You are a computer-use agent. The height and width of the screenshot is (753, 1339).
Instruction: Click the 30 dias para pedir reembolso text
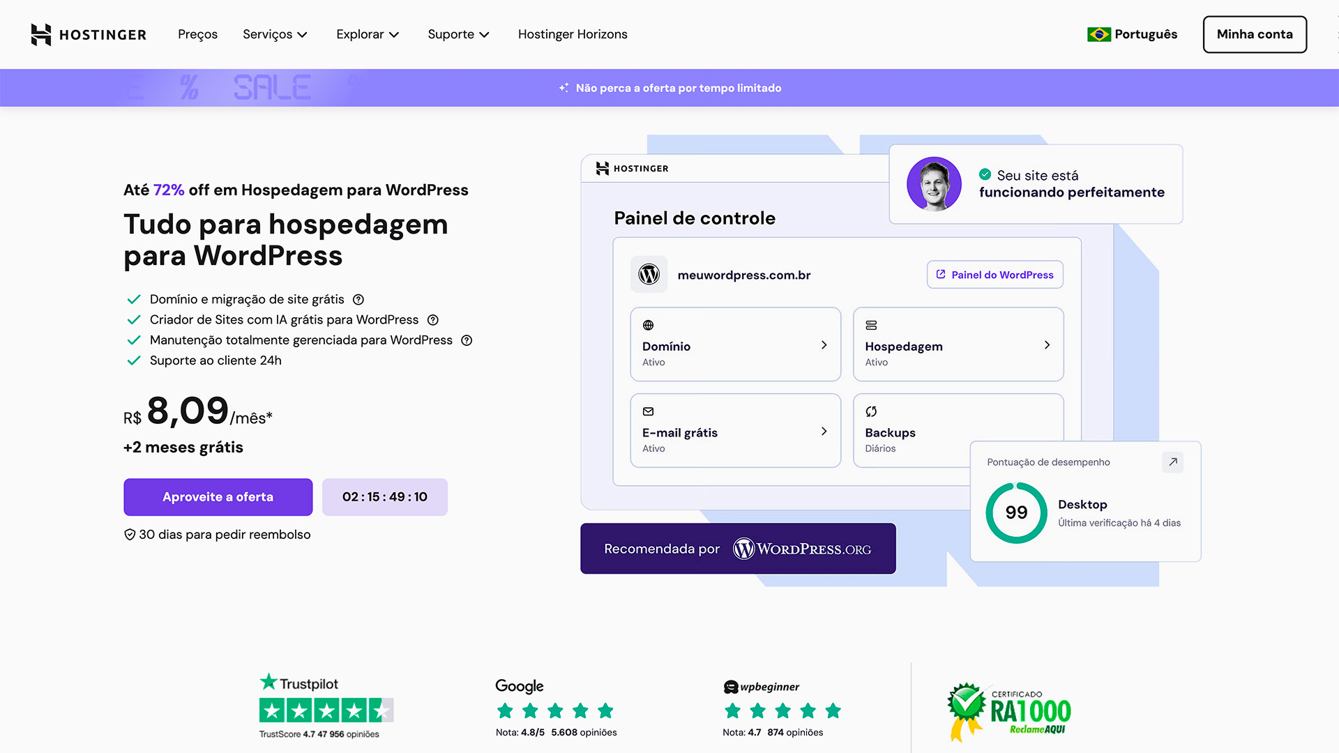(225, 535)
